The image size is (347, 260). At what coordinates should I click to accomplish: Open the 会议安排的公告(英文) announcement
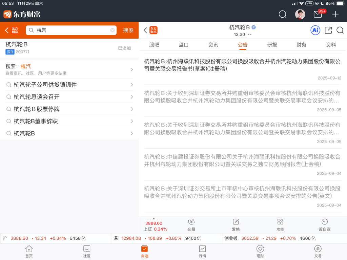coord(243,196)
